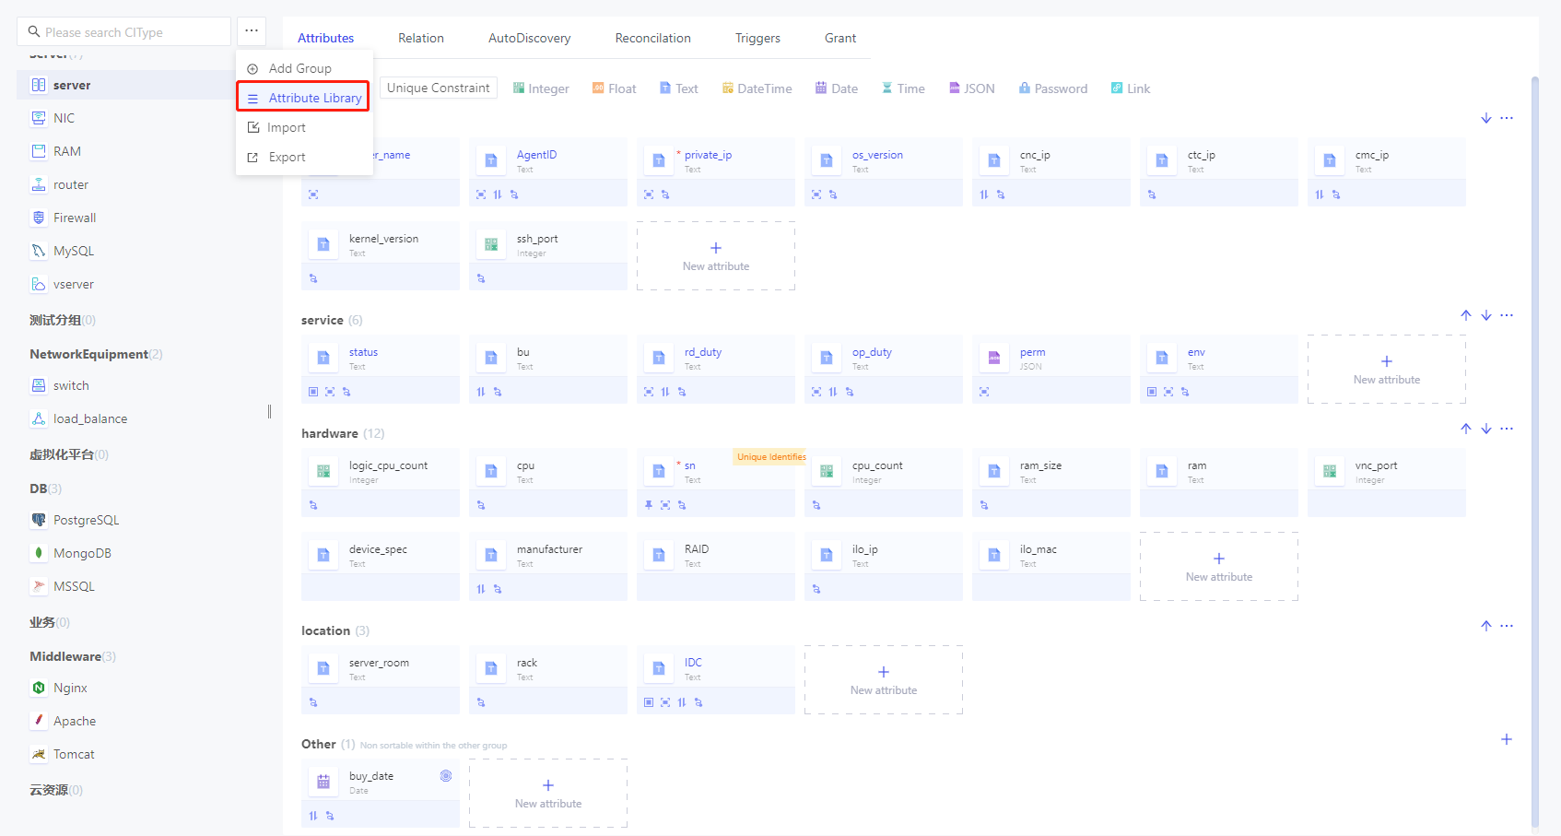This screenshot has width=1561, height=836.
Task: Click the sidebar resize handle
Action: [269, 411]
